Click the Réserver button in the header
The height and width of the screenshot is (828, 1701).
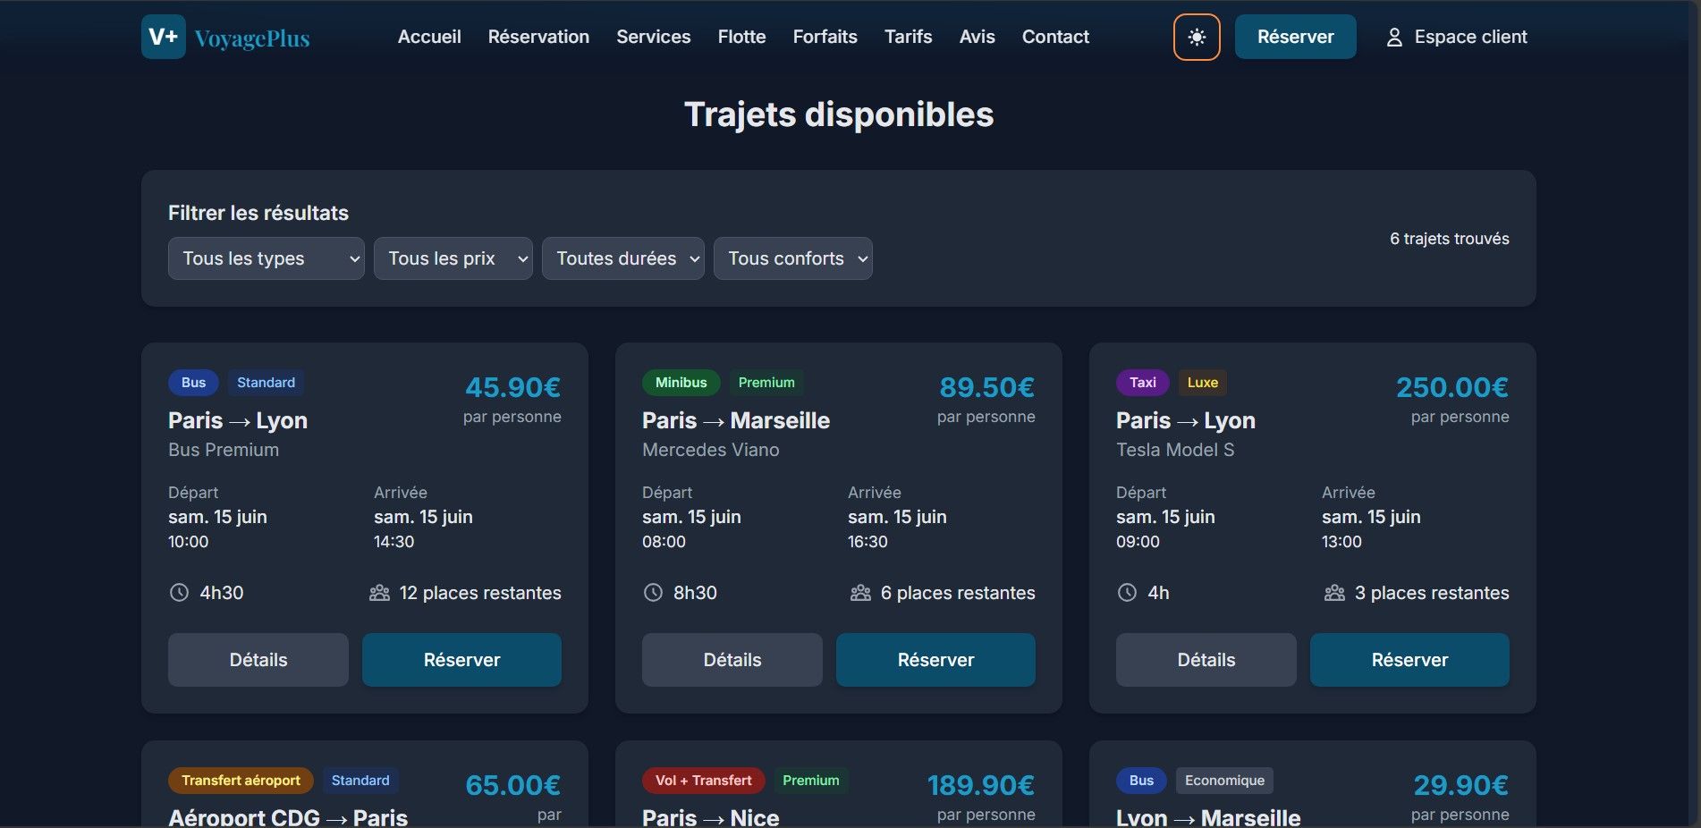(x=1296, y=37)
